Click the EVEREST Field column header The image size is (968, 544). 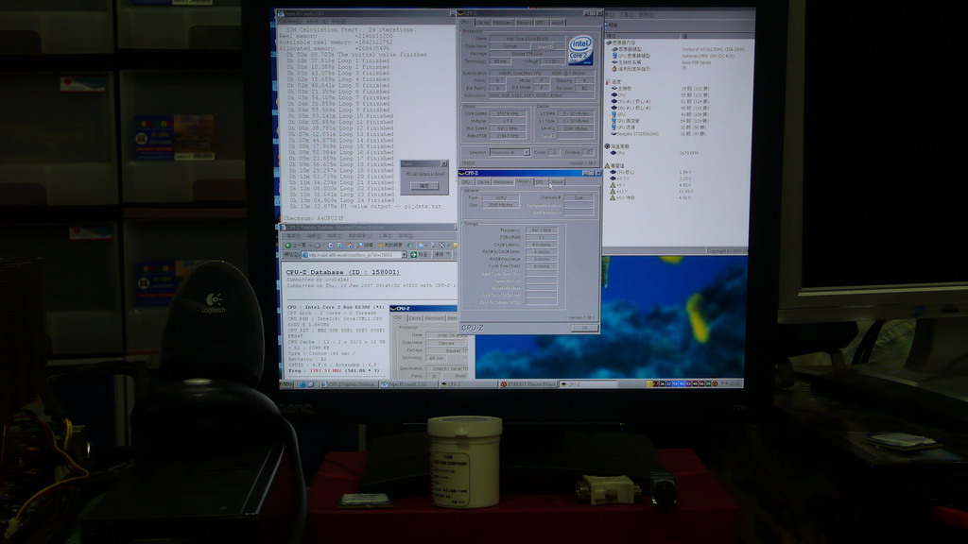point(643,36)
